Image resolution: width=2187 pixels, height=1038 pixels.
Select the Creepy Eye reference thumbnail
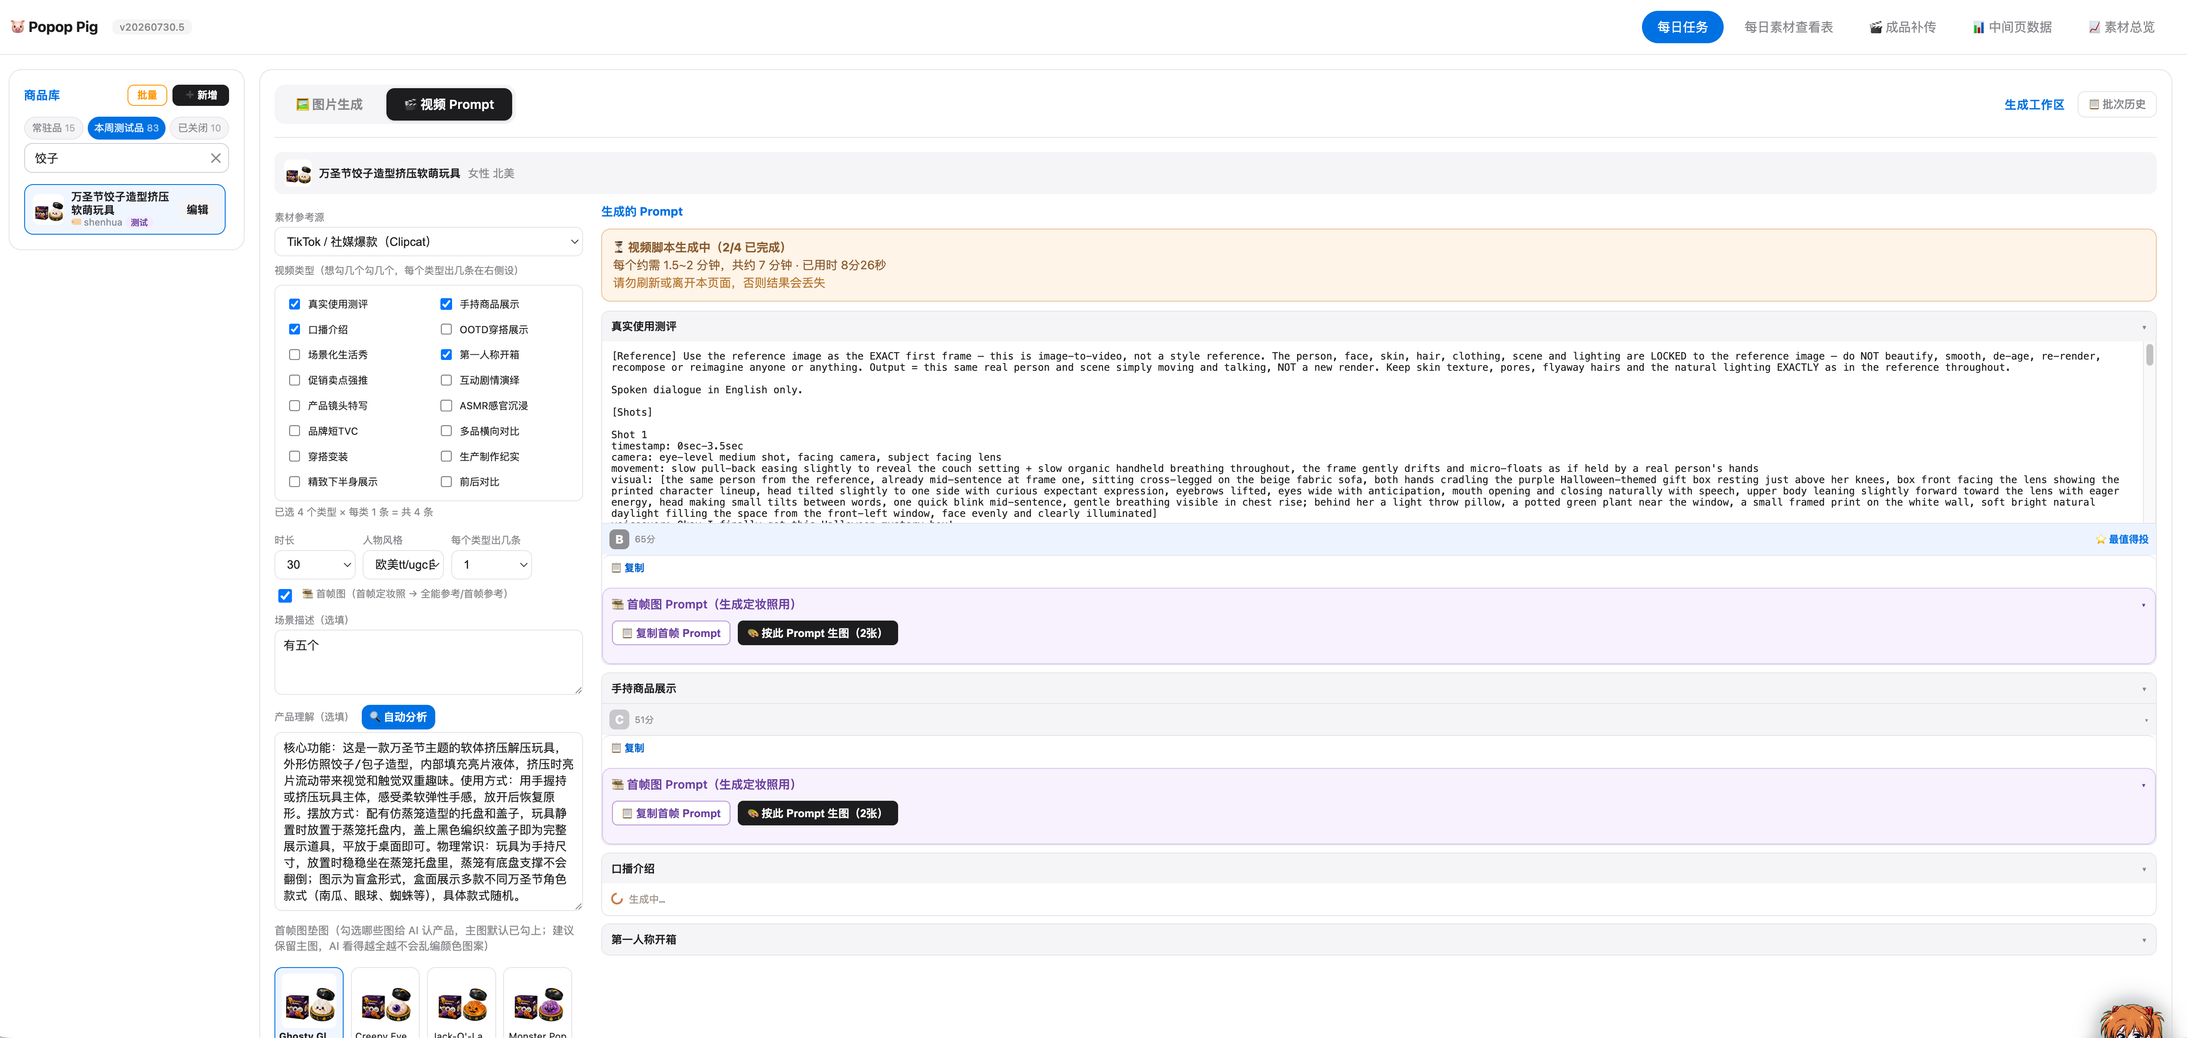pyautogui.click(x=386, y=1004)
